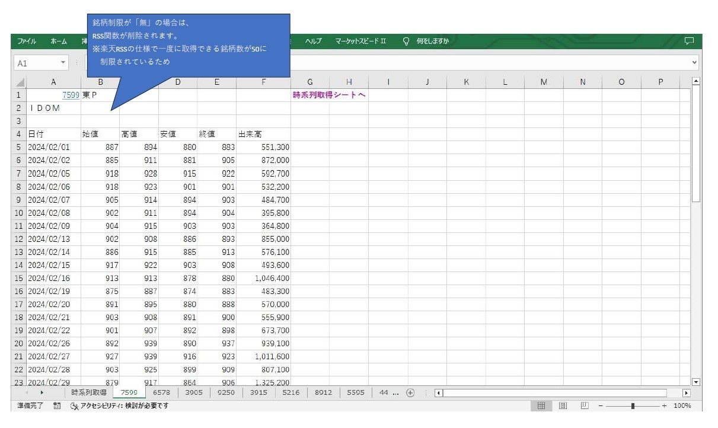This screenshot has width=718, height=428.
Task: Open the アクセシビリティ: 検討が必要です status message
Action: point(119,406)
